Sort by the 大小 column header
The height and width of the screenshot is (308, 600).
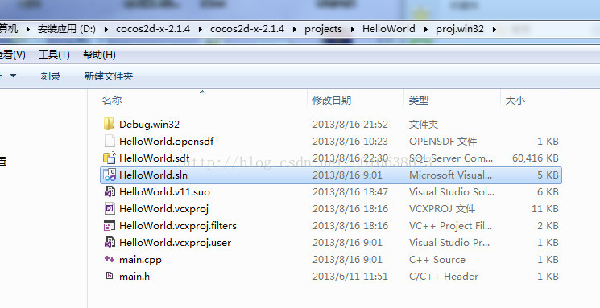(x=515, y=100)
